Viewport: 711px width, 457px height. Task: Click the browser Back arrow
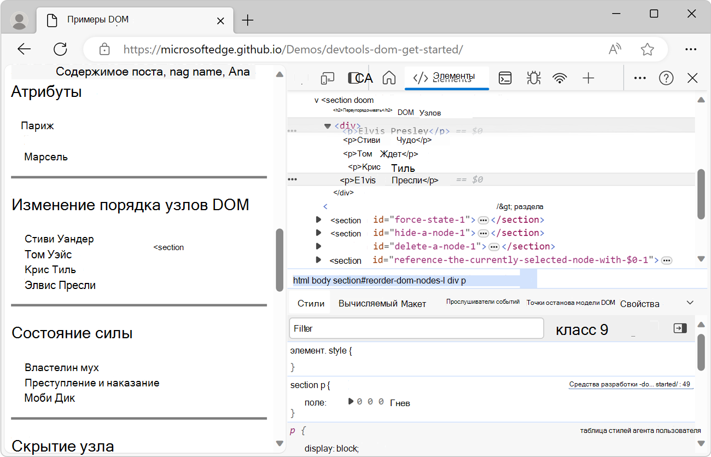click(24, 49)
